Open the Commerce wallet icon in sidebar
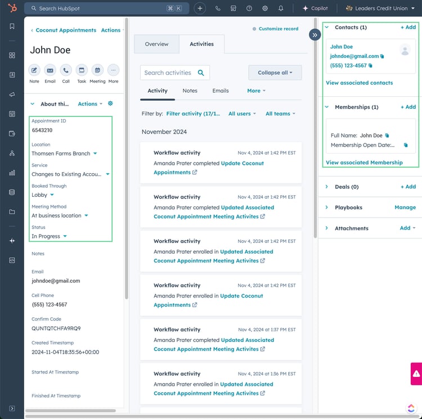 tap(12, 134)
